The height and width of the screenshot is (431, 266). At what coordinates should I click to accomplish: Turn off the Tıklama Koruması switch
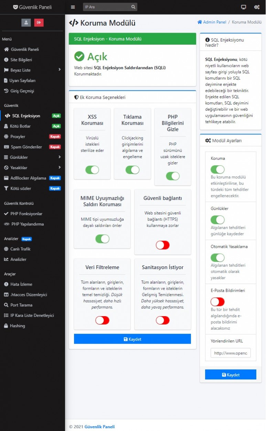[132, 170]
